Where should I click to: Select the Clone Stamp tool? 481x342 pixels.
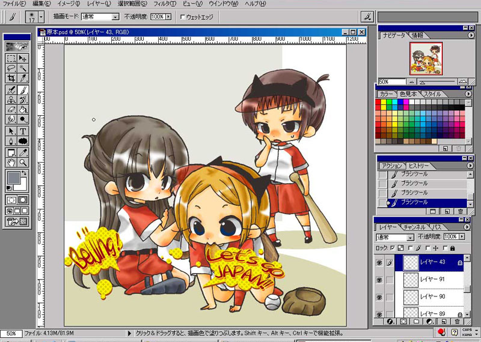11,100
